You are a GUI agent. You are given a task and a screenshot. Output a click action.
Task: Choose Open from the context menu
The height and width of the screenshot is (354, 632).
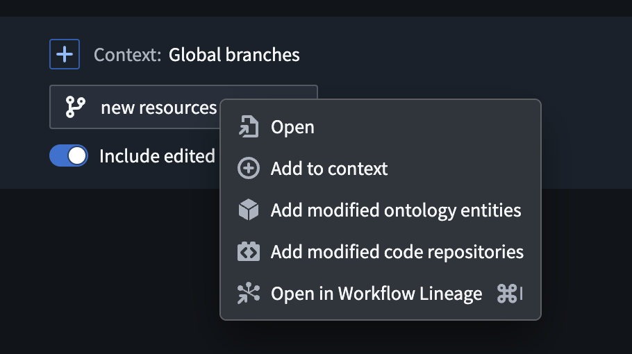click(x=380, y=127)
